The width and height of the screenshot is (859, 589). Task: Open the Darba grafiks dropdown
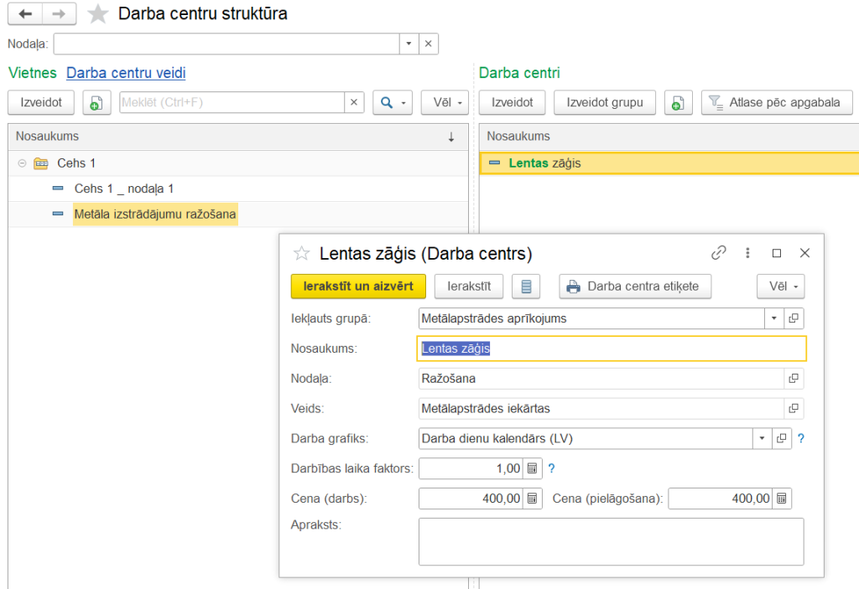point(762,438)
